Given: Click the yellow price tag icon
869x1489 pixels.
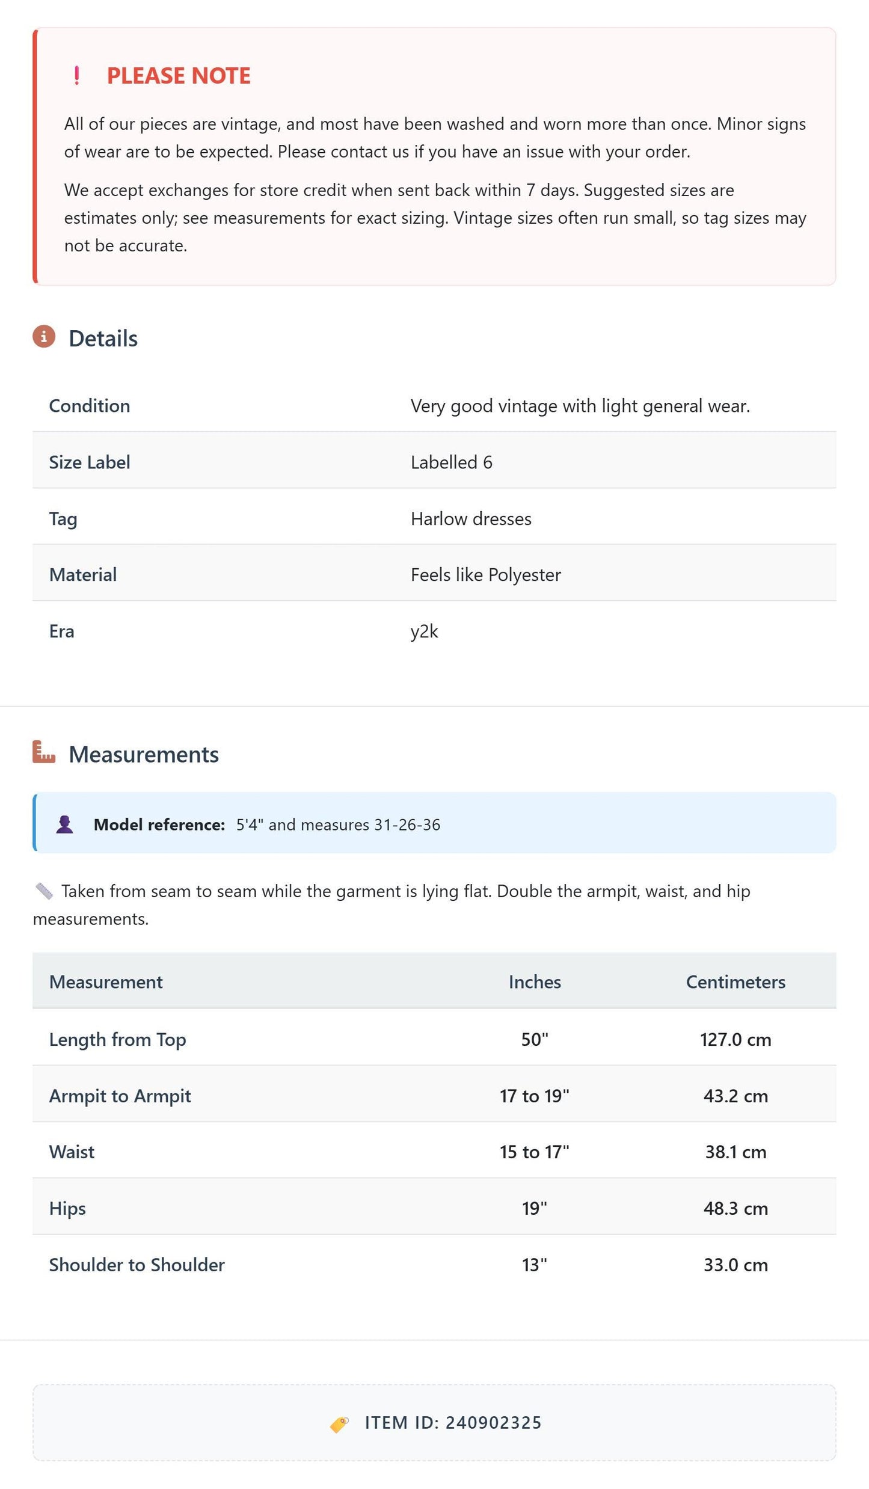Looking at the screenshot, I should click(x=339, y=1423).
